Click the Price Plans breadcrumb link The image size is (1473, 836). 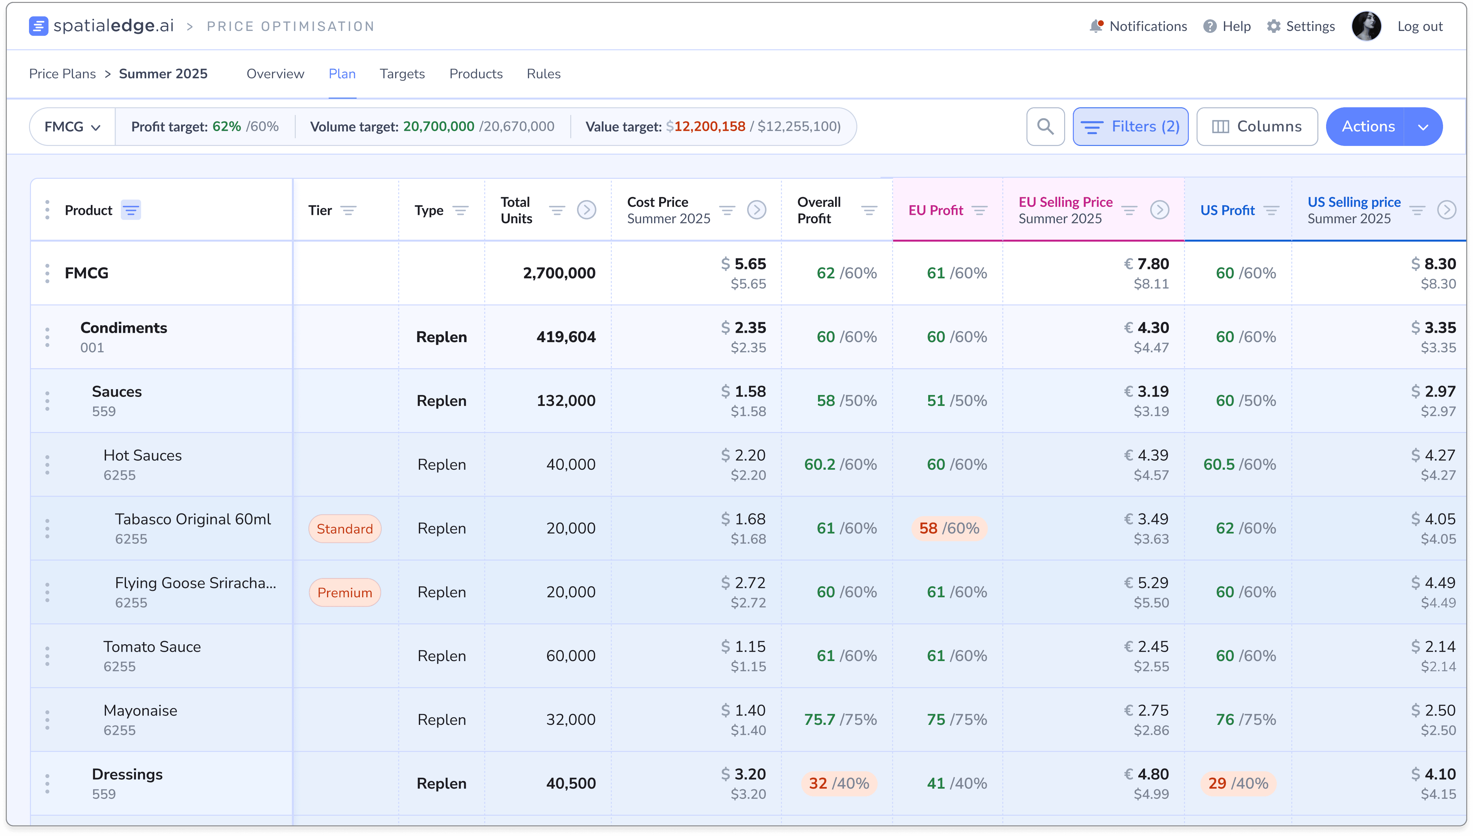tap(63, 74)
